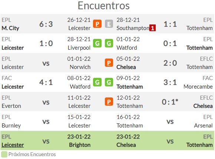The image size is (215, 159).
Task: Click the 0:1* score of Tottenham vs Chelsea
Action: (x=170, y=102)
